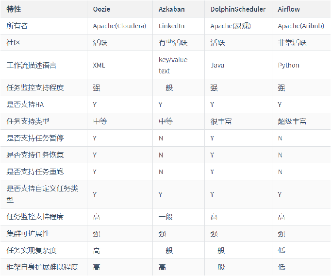Select Y under Oozie in 任务恢复 row
Viewport: 331px width, 276px height.
(95, 155)
